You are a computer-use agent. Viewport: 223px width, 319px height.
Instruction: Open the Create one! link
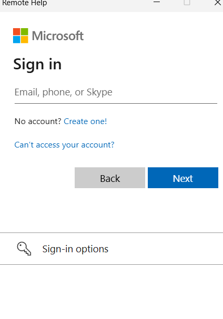(x=85, y=121)
